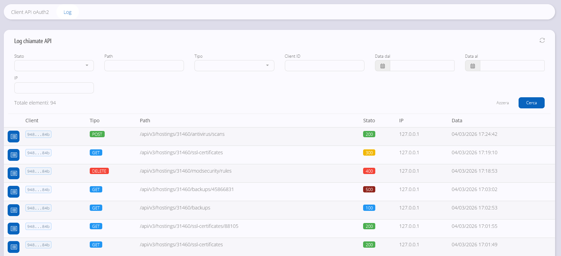This screenshot has height=256, width=561.
Task: Click the 100 status badge
Action: click(369, 208)
